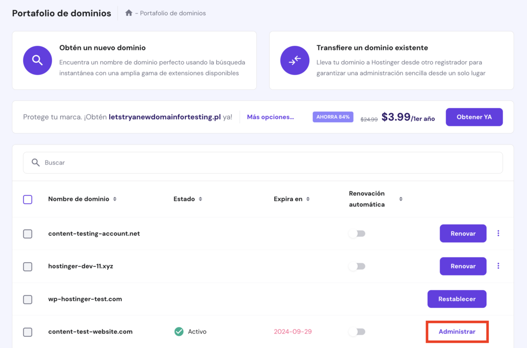Image resolution: width=527 pixels, height=348 pixels.
Task: Click the home icon in the breadcrumb
Action: point(128,13)
